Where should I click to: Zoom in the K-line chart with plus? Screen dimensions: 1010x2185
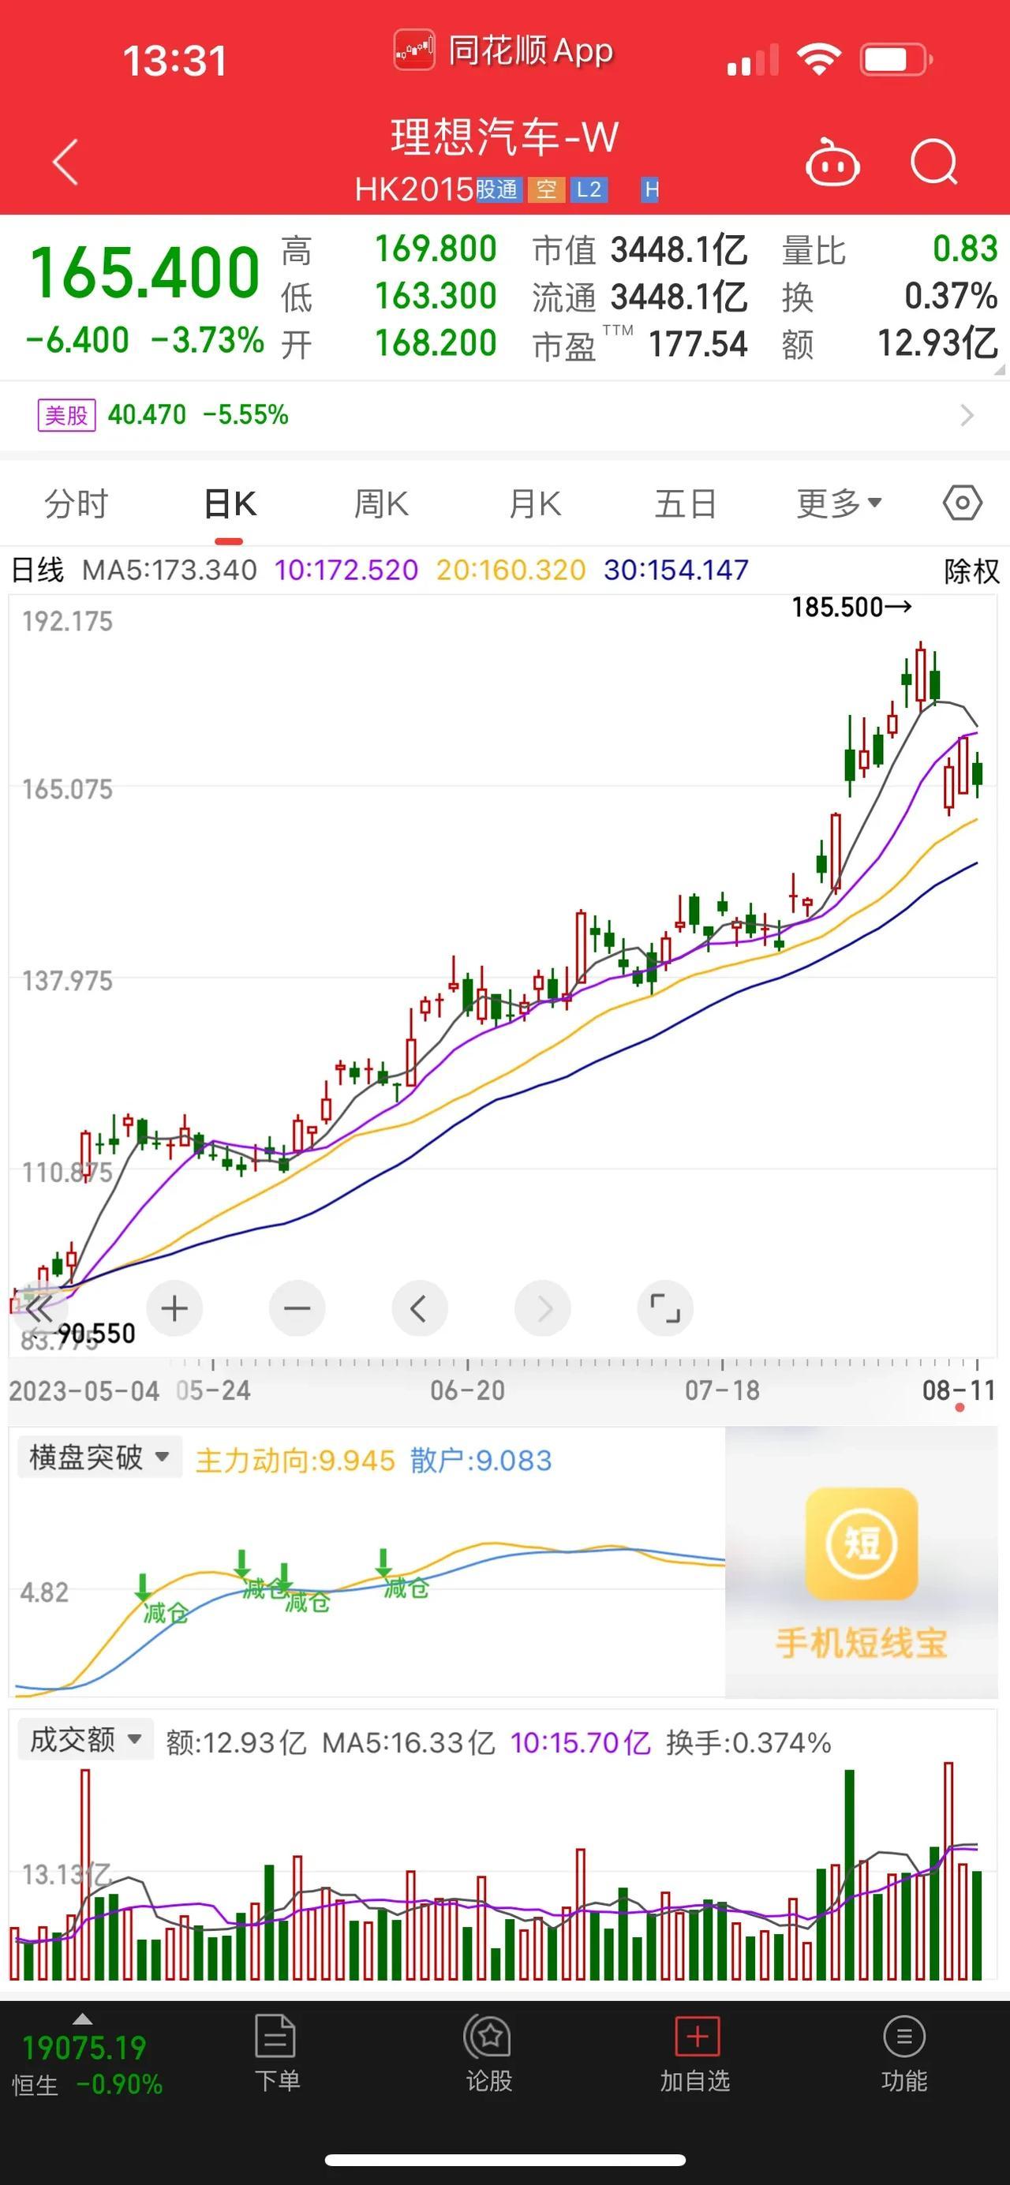(x=174, y=1308)
